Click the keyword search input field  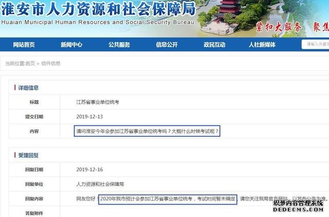coord(315,44)
